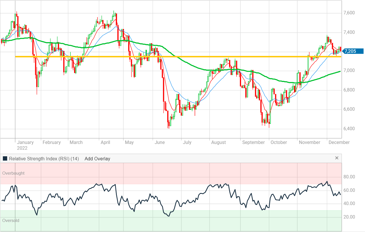Image resolution: width=365 pixels, height=232 pixels.
Task: Close the RSI indicator panel
Action: (x=337, y=158)
